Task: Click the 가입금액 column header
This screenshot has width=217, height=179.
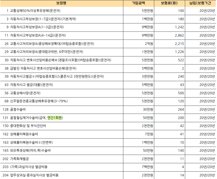Action: pos(138,3)
